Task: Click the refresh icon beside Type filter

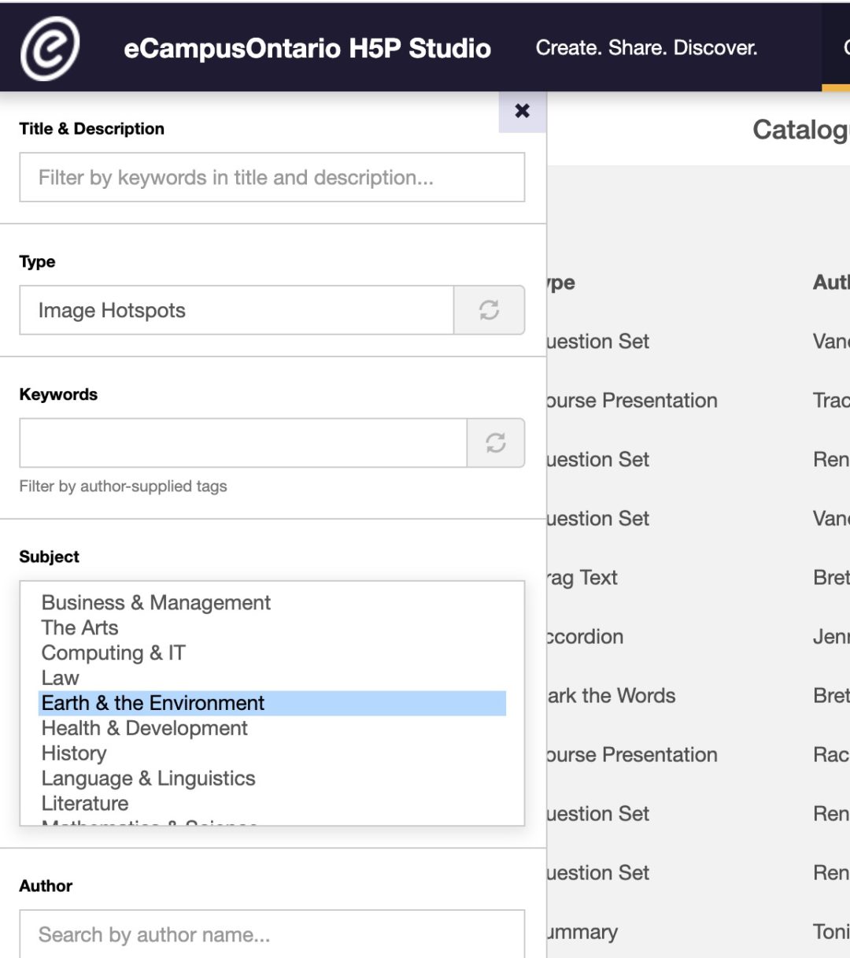Action: click(x=489, y=310)
